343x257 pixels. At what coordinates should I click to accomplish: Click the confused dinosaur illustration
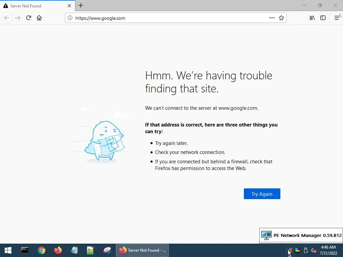point(105,141)
